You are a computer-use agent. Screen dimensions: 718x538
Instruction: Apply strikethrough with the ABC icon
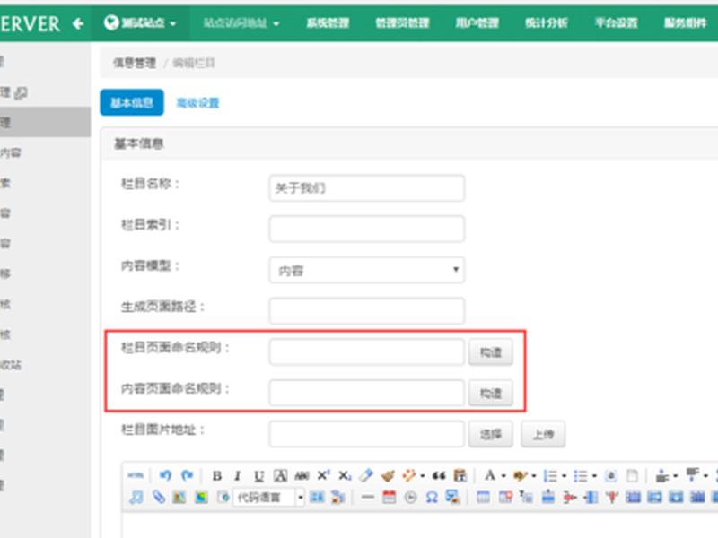coord(302,476)
